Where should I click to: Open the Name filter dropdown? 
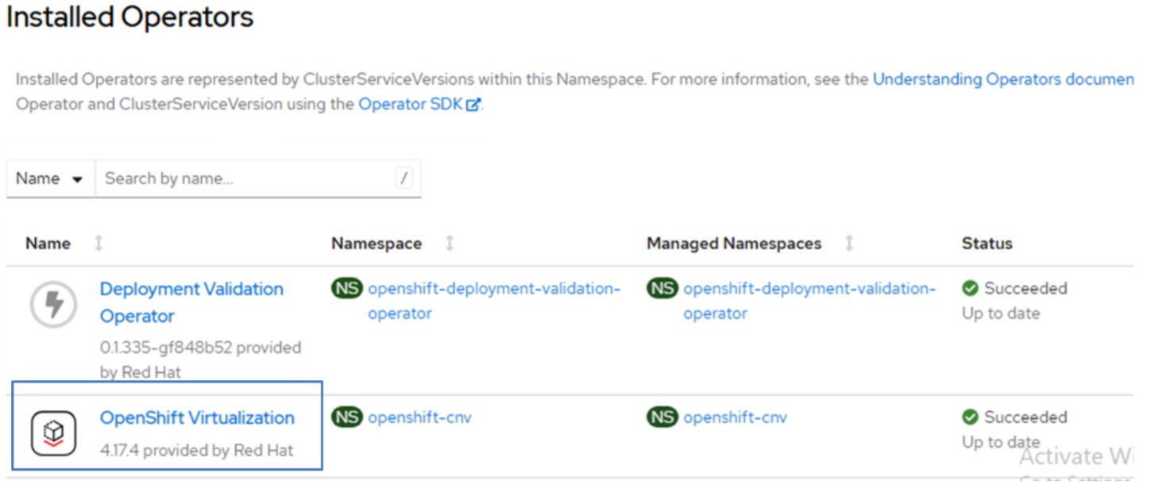point(50,179)
